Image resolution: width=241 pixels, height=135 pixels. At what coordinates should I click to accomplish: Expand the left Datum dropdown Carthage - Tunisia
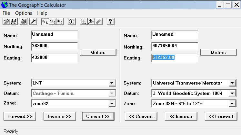112,93
